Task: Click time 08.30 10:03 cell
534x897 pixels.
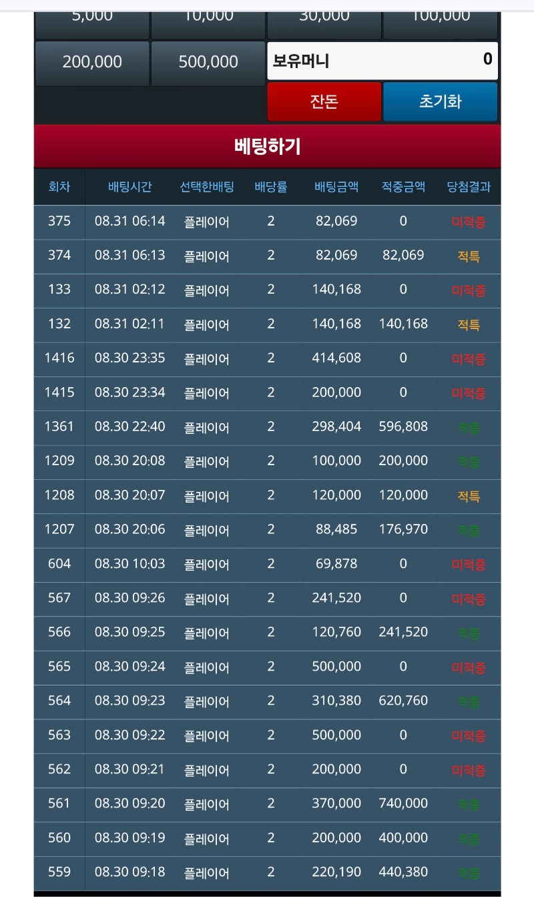Action: point(130,563)
